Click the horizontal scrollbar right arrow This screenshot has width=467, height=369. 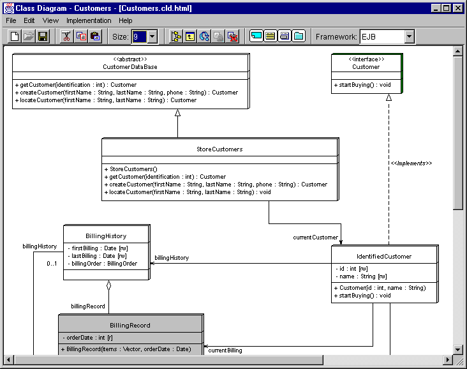coord(447,360)
